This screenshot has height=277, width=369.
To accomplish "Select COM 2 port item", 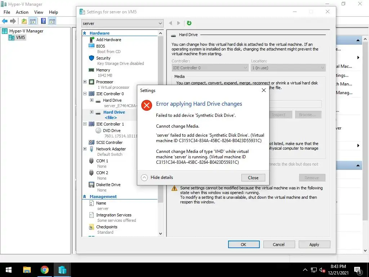I will (102, 173).
